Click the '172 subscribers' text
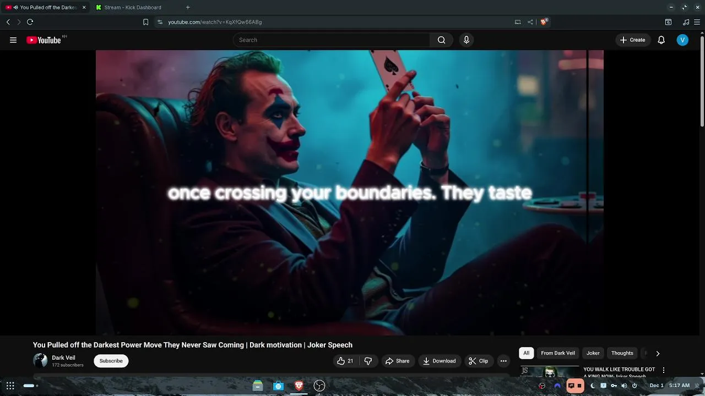 click(68, 365)
